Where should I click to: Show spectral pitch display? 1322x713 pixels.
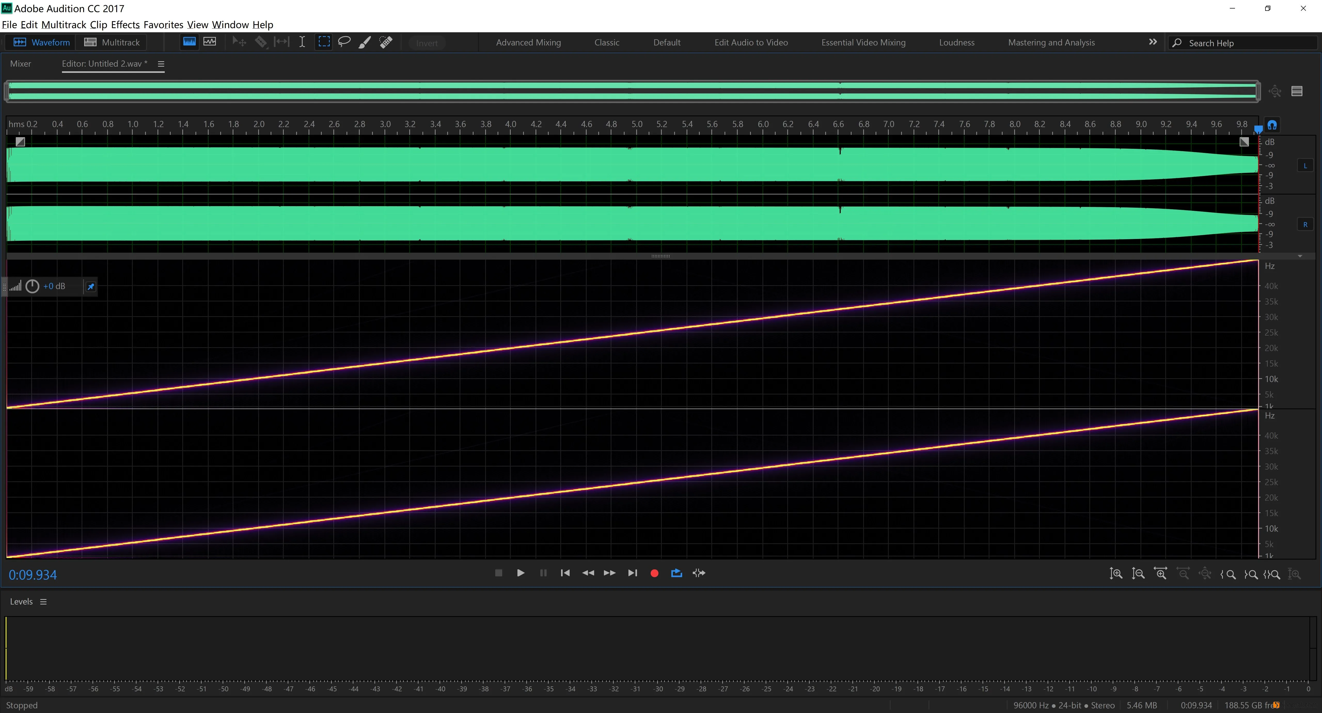click(210, 42)
